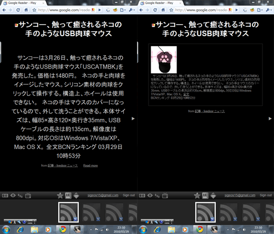Focus the address field in the right window
The width and height of the screenshot is (274, 234).
click(201, 10)
